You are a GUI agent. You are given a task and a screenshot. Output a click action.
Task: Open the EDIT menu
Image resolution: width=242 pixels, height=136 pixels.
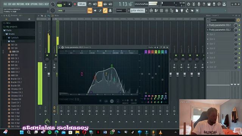10,4
